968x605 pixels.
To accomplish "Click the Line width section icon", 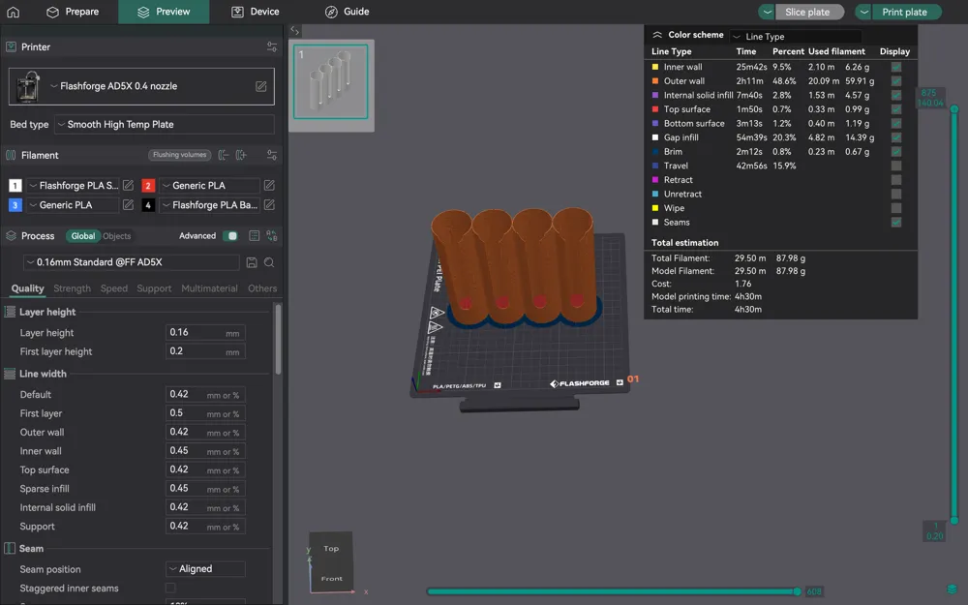I will coord(10,374).
